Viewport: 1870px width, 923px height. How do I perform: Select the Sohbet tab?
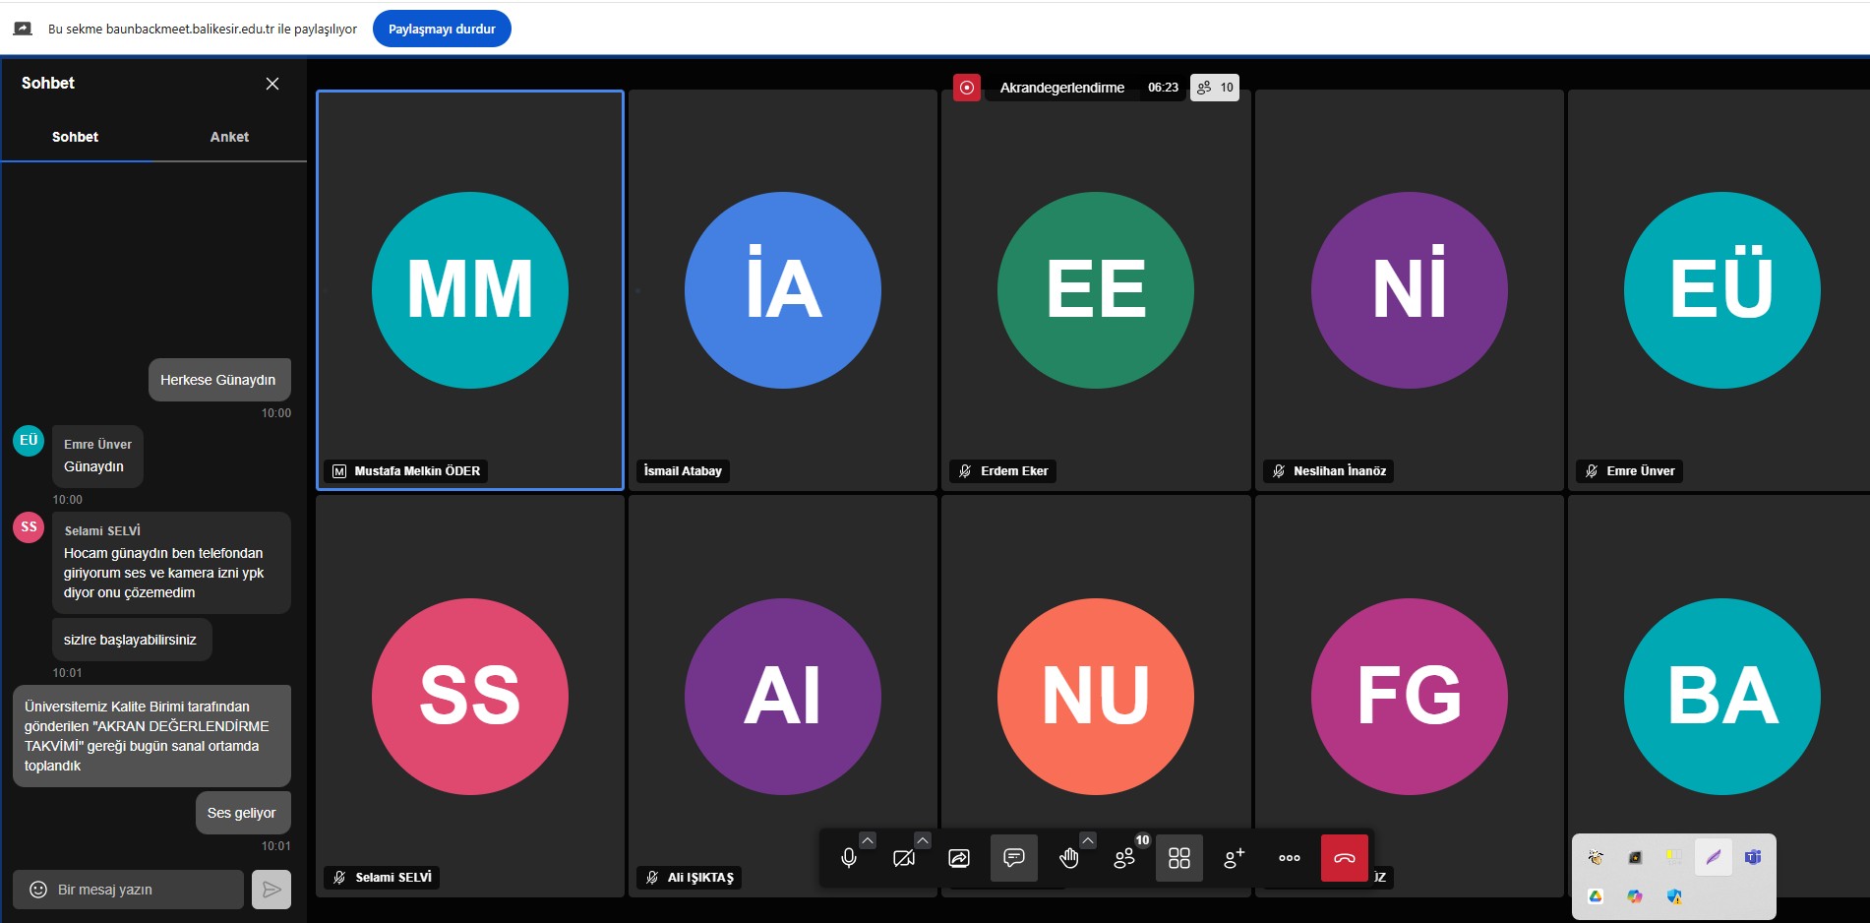tap(76, 137)
